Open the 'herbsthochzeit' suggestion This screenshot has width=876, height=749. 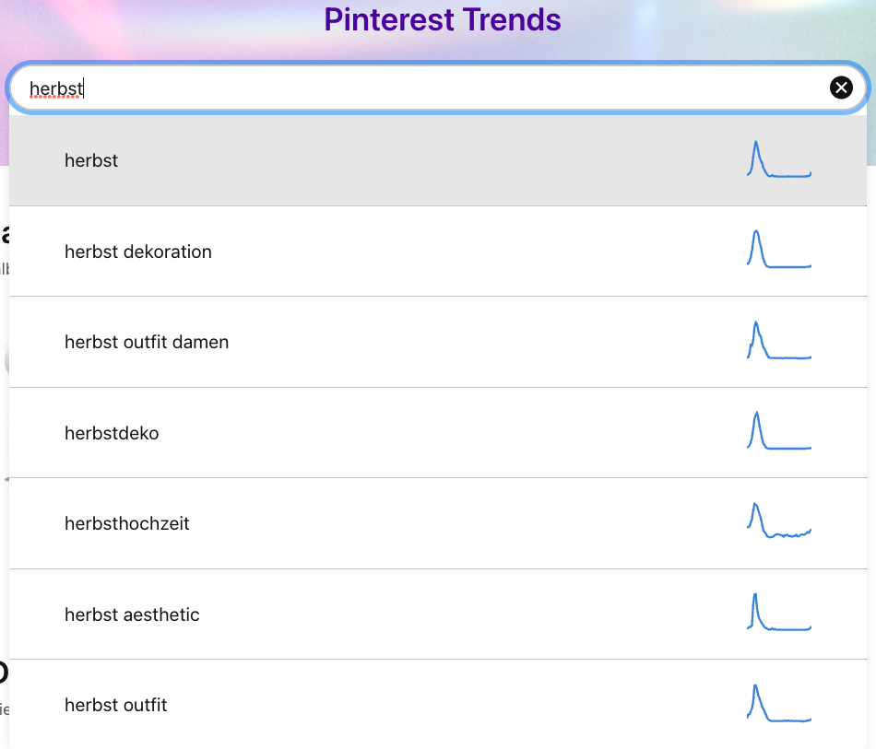tap(437, 523)
